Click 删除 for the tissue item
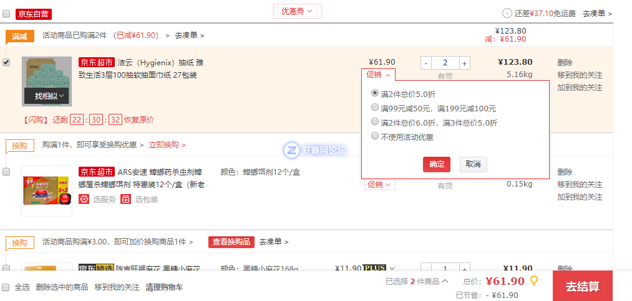 (x=565, y=63)
